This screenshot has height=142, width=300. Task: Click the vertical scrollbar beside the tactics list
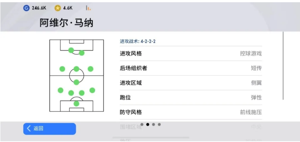click(x=283, y=66)
